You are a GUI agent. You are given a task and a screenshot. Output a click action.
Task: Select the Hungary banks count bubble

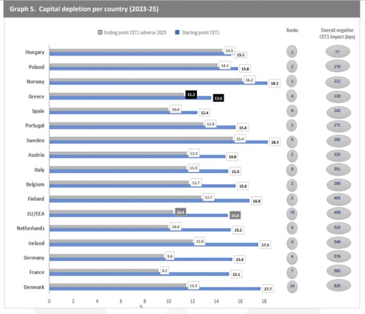pos(293,52)
